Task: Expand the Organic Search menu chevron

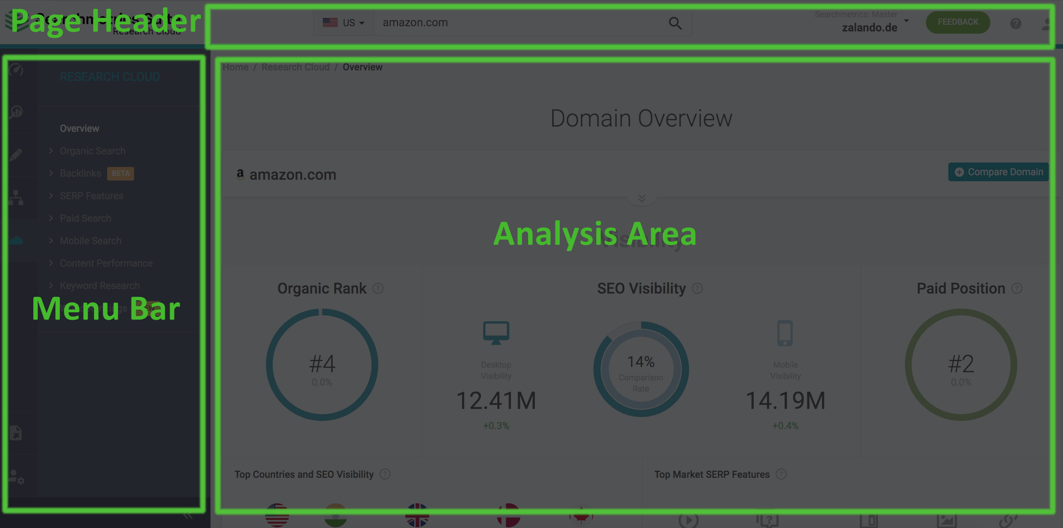Action: (51, 151)
